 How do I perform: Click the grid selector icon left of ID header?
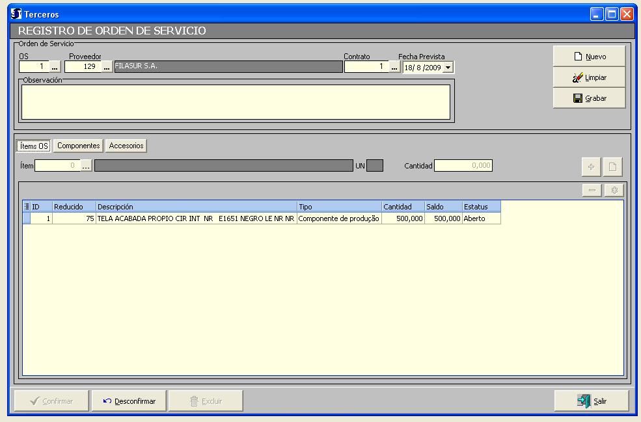tap(27, 207)
